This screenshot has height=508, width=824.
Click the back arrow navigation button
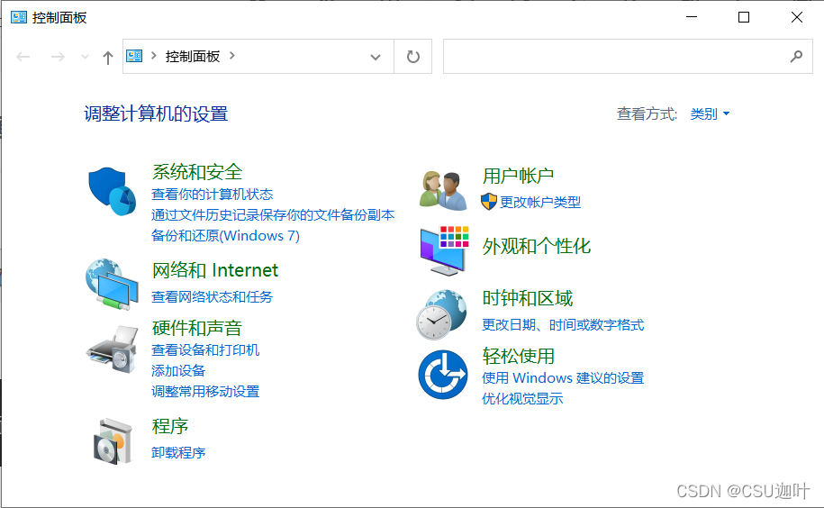(23, 57)
